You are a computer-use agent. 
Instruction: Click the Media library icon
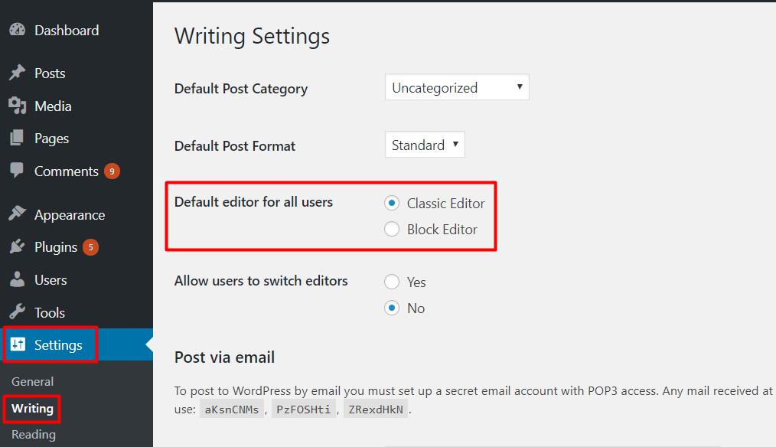17,106
